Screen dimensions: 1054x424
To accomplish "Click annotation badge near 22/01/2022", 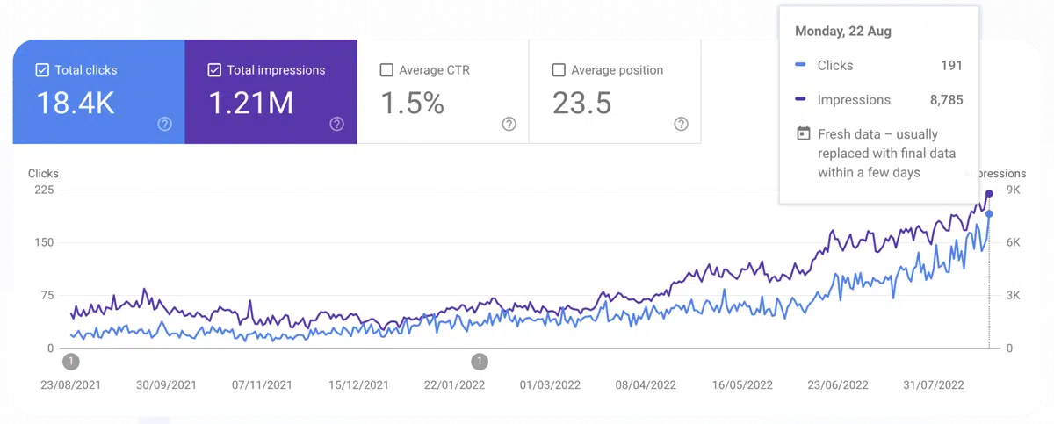I will (x=480, y=361).
